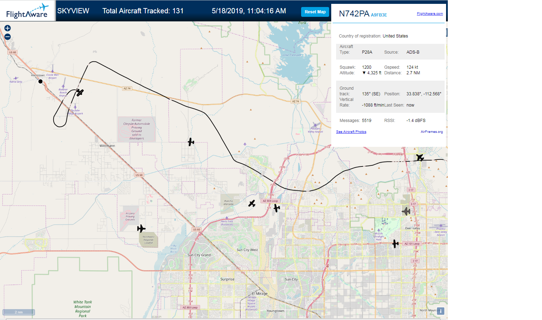Select the aircraft near Arizona Proving Grounds
Viewport: 542px width, 320px height.
pos(141,229)
